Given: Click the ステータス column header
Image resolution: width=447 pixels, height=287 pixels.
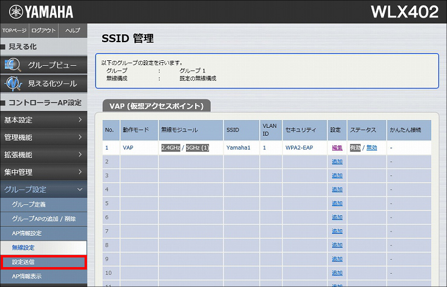Looking at the screenshot, I should (x=367, y=130).
